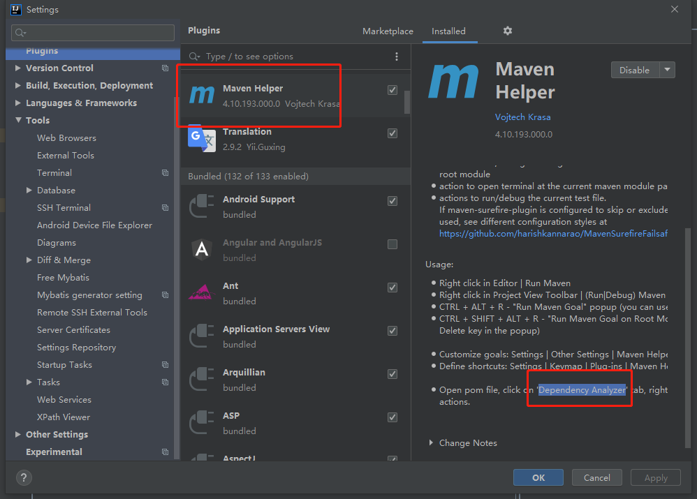Expand the Other Settings node
Image resolution: width=697 pixels, height=499 pixels.
[x=17, y=435]
